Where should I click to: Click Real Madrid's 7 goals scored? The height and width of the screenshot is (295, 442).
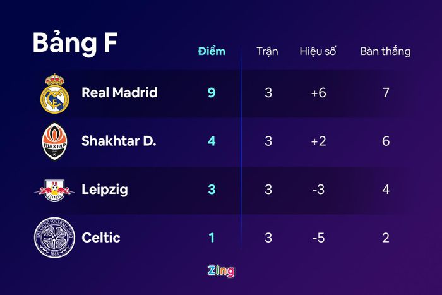pos(386,93)
